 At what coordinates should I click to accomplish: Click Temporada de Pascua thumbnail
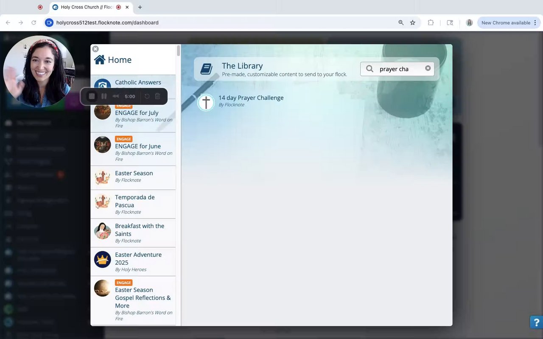tap(102, 202)
